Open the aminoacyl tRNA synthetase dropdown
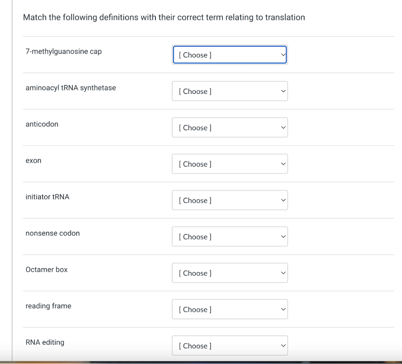402x364 pixels. [x=230, y=91]
